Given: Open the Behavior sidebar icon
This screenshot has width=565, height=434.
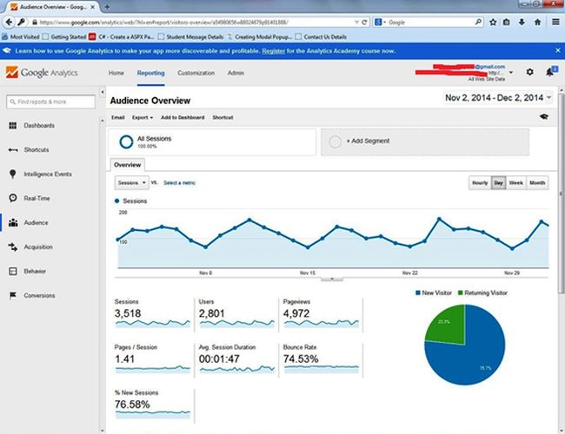Looking at the screenshot, I should tap(13, 272).
